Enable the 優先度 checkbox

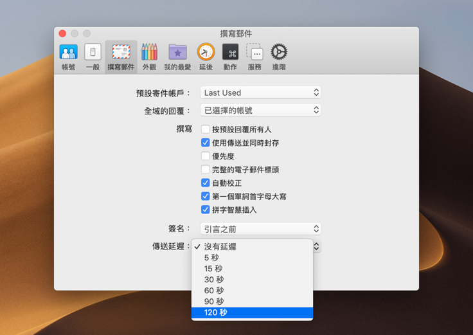coord(206,156)
